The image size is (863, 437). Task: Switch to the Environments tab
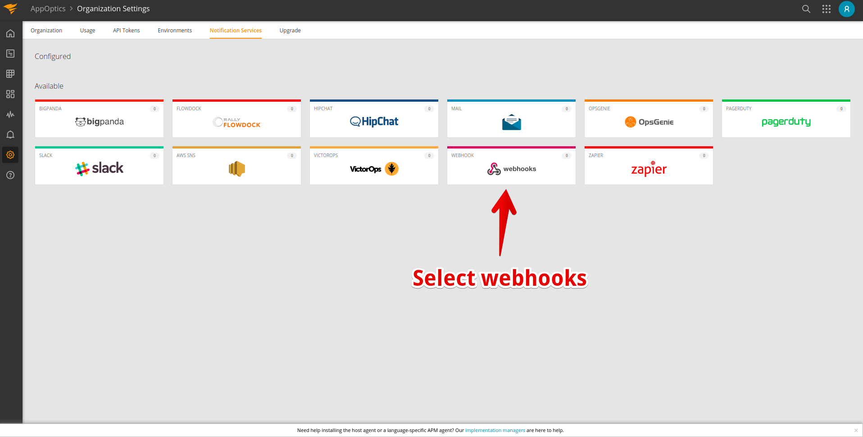pos(175,31)
